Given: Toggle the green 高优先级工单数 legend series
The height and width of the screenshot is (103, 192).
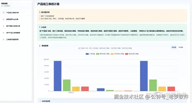Looking at the screenshot, I should coord(103,54).
